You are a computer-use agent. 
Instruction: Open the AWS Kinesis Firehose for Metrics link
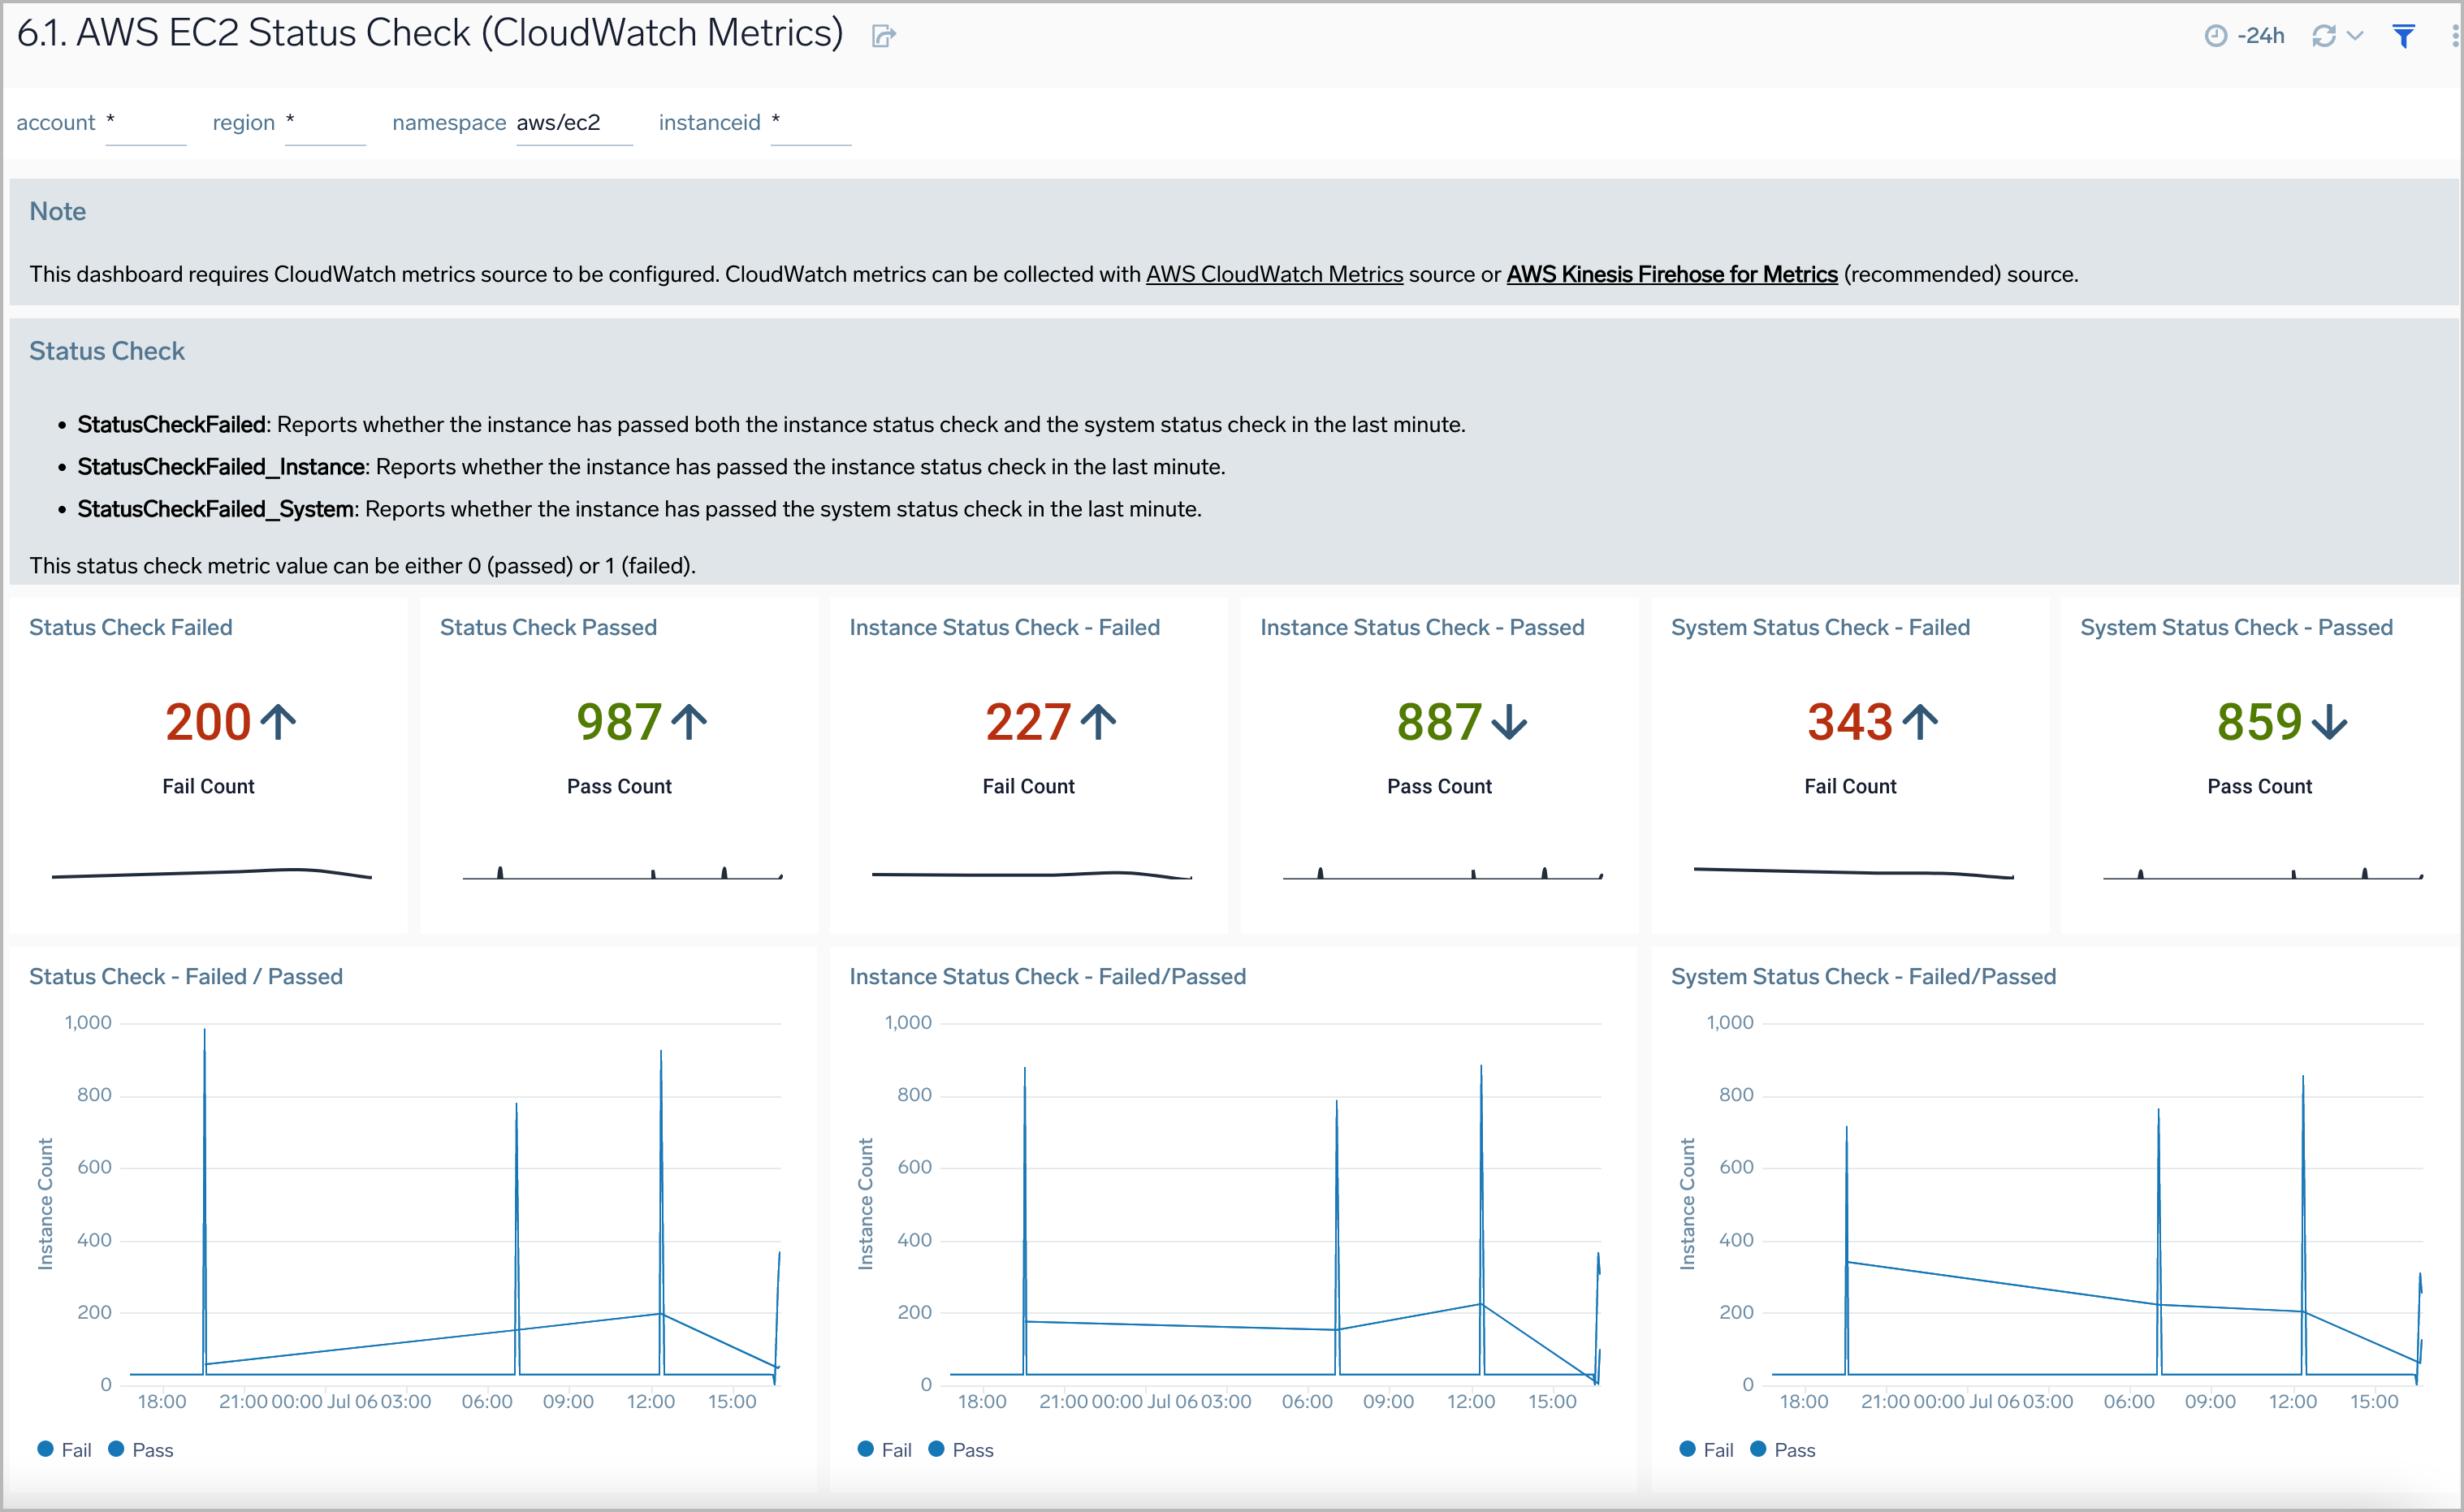coord(1672,274)
